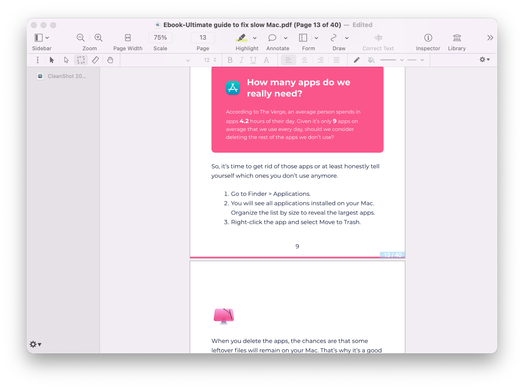Click the page number 9 footer
Screen dimensions: 524x389
(297, 246)
